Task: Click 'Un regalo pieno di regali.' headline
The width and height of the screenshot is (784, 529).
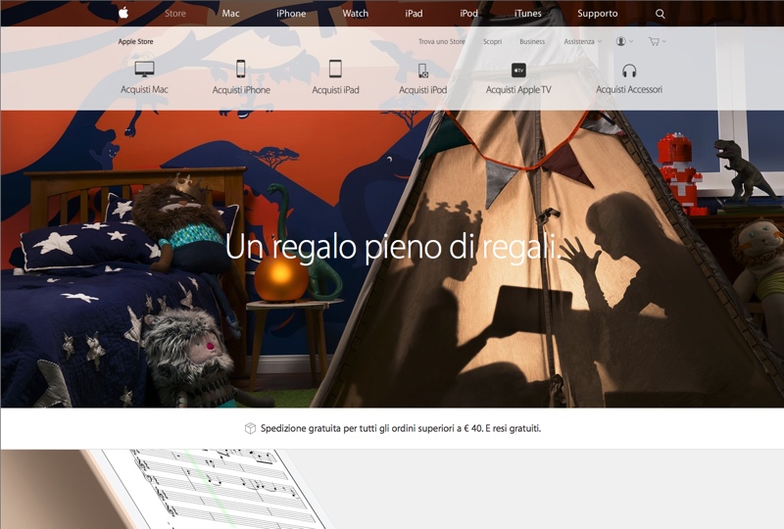Action: 393,248
